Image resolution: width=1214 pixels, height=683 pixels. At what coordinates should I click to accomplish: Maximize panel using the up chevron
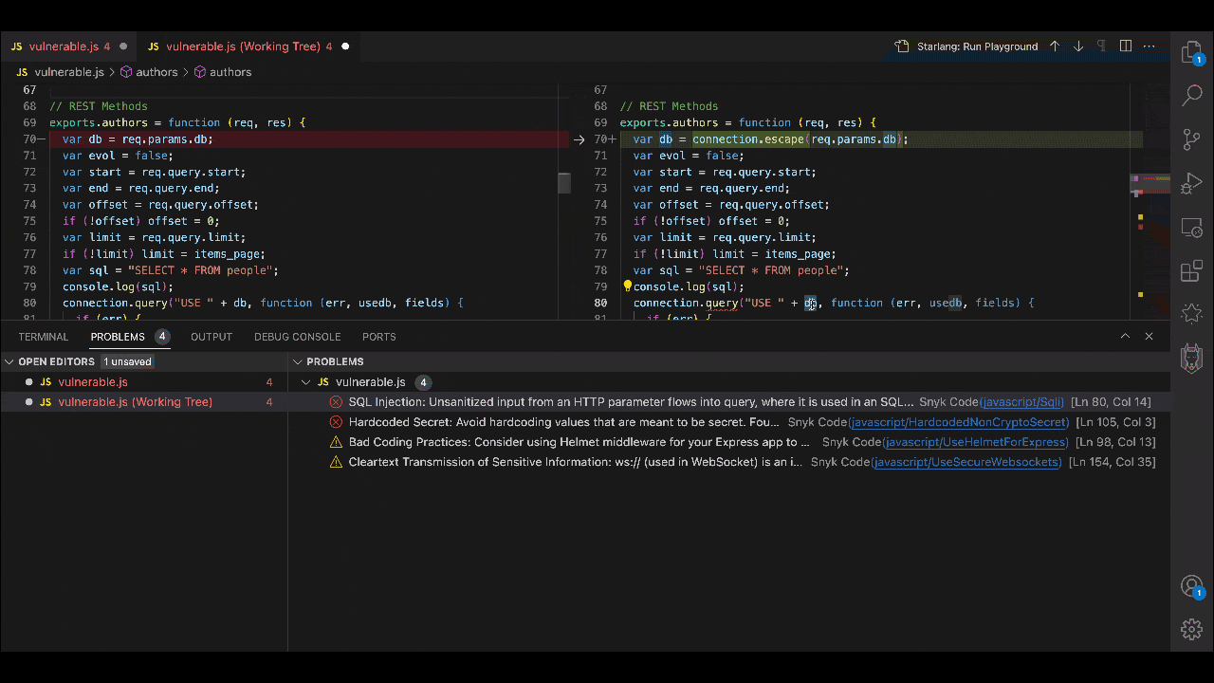[x=1125, y=336]
